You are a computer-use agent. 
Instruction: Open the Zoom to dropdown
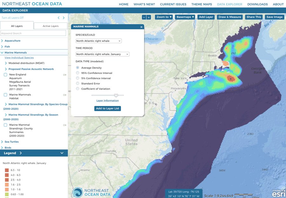click(164, 17)
